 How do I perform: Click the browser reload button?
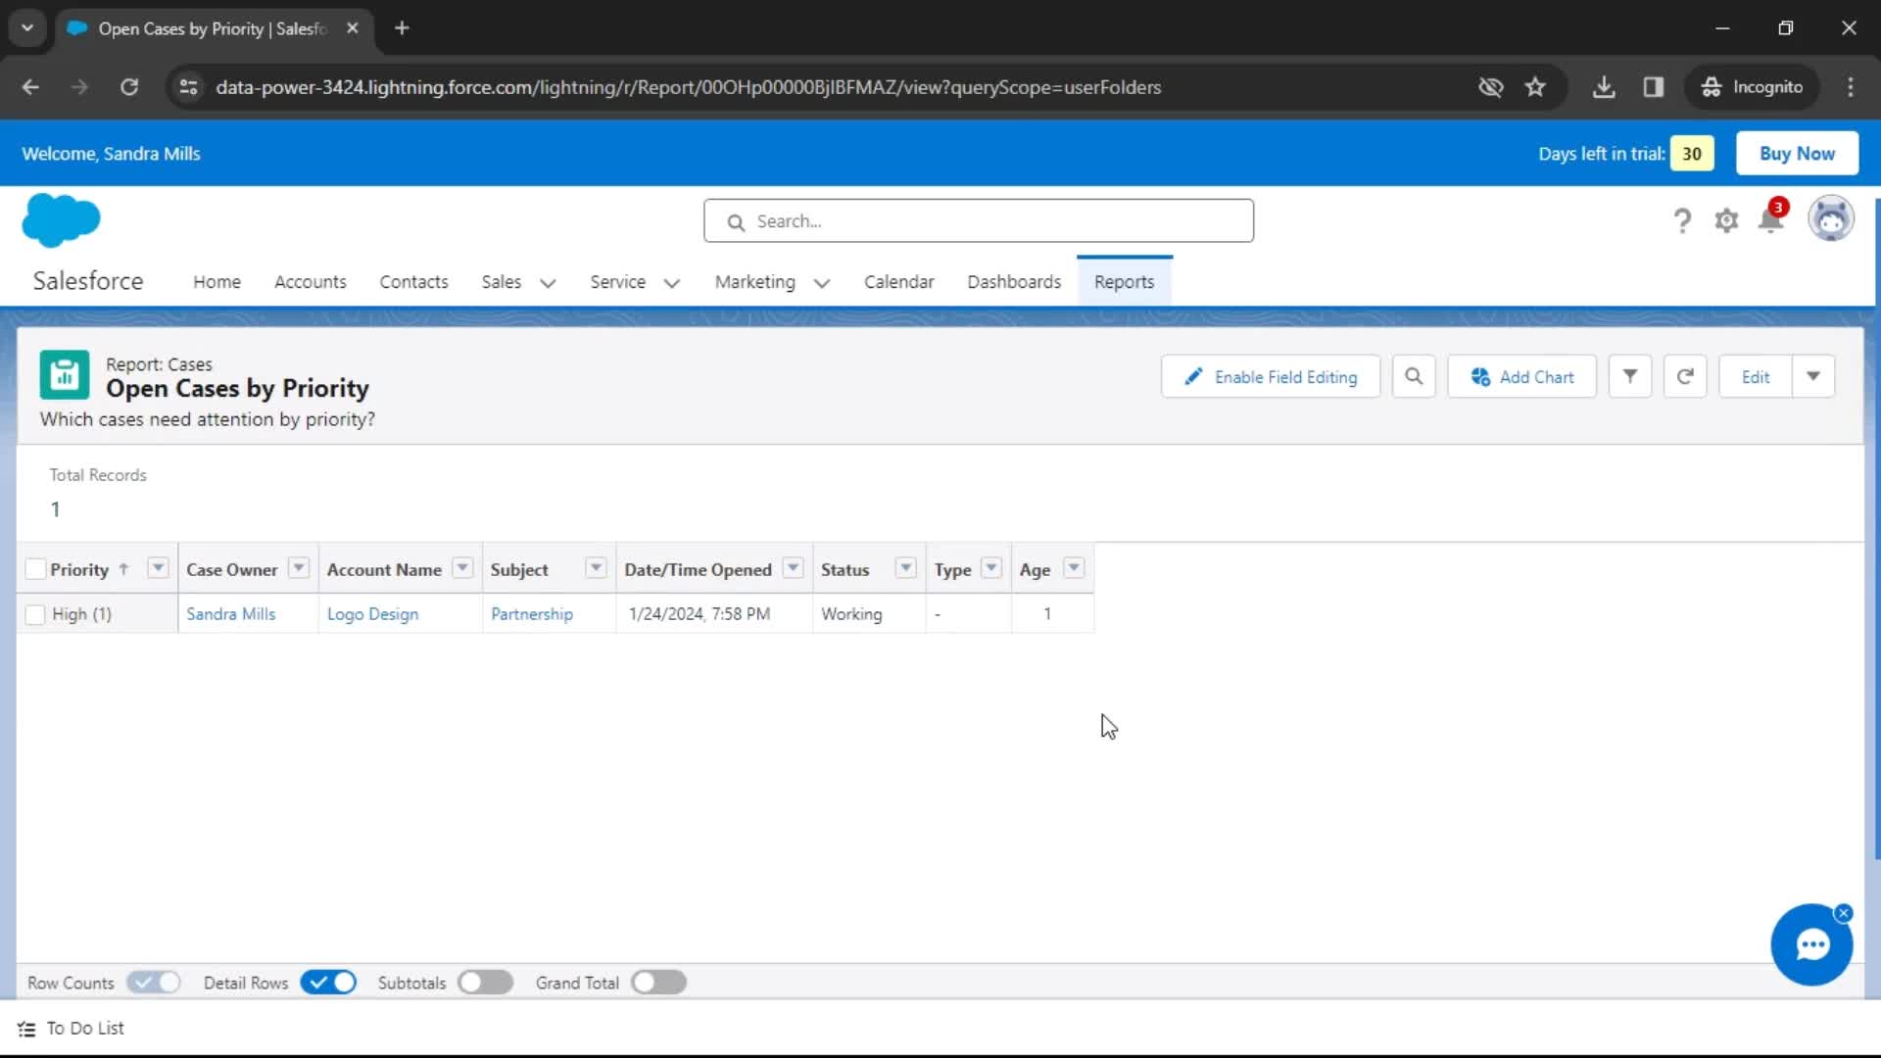pyautogui.click(x=129, y=87)
